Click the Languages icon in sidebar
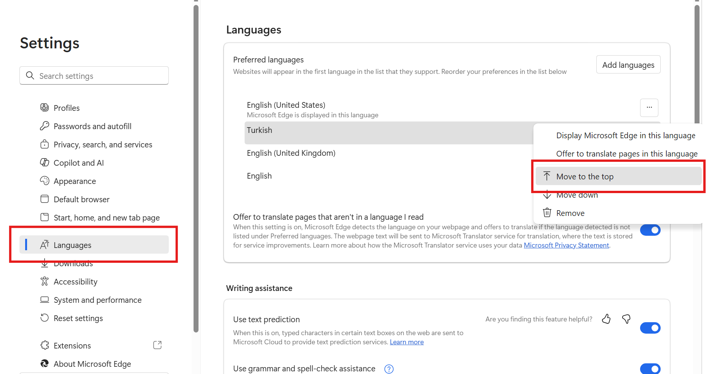This screenshot has height=374, width=706. pyautogui.click(x=45, y=245)
